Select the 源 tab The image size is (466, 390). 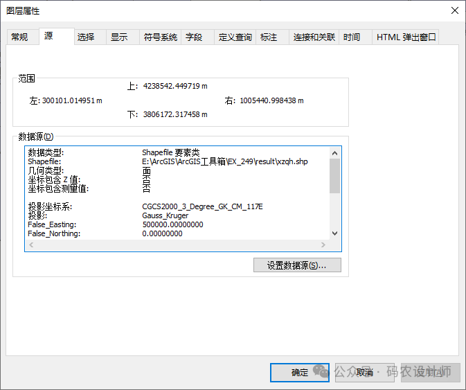(x=48, y=36)
